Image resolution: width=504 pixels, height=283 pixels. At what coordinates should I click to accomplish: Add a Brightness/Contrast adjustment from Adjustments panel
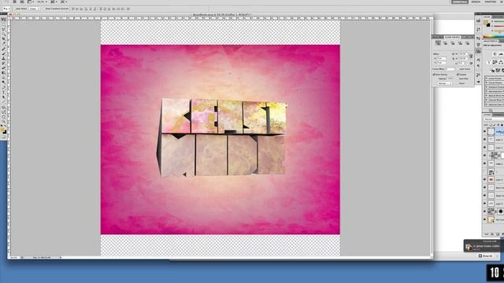point(495,54)
